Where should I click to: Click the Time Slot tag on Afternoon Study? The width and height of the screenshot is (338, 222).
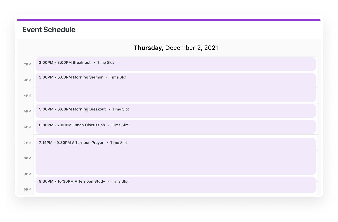(x=120, y=181)
